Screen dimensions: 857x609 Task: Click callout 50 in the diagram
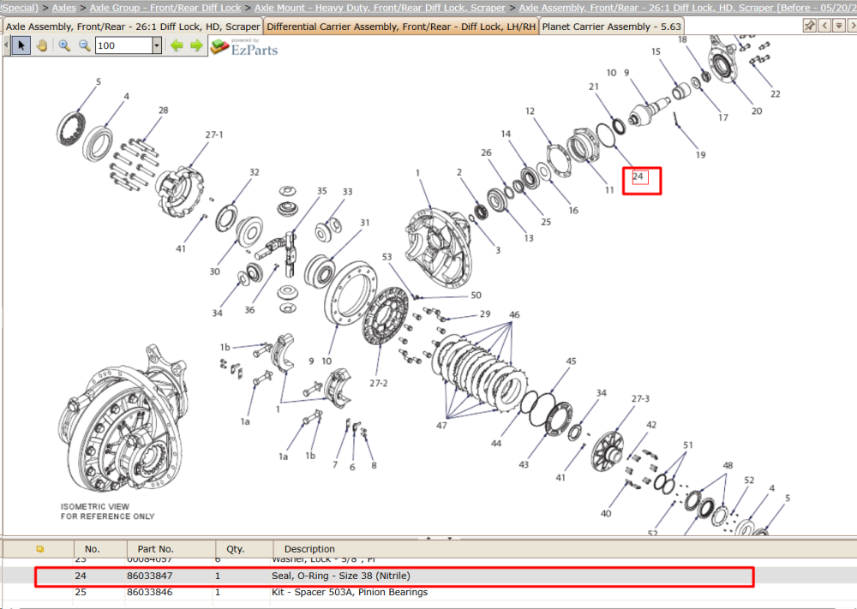(x=476, y=295)
